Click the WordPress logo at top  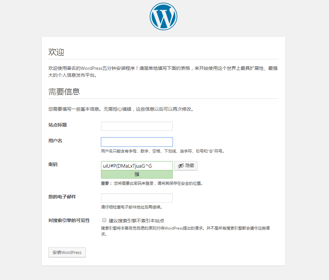[x=164, y=16]
